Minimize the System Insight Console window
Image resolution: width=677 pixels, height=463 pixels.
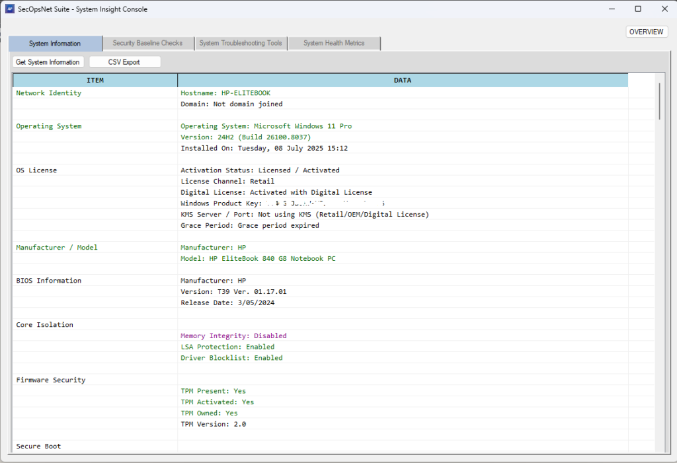(x=607, y=9)
